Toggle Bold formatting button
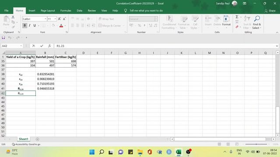The image size is (280, 157). tap(24, 25)
